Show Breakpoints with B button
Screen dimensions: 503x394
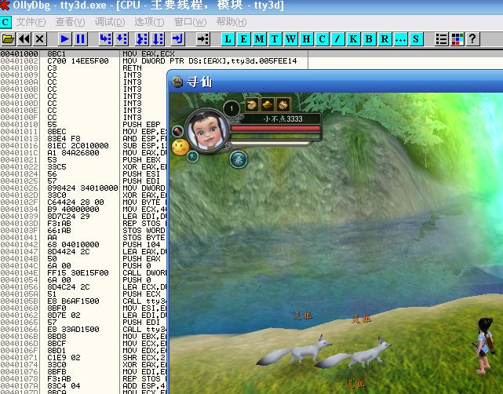click(x=369, y=39)
